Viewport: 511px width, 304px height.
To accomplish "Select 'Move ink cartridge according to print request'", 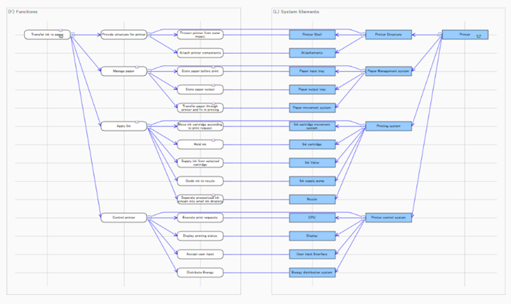I will (x=200, y=126).
